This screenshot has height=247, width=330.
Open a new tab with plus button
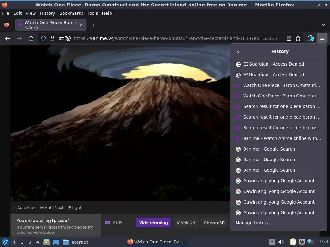(x=93, y=25)
